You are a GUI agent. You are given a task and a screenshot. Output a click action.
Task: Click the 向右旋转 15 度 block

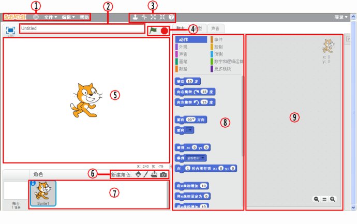195,92
